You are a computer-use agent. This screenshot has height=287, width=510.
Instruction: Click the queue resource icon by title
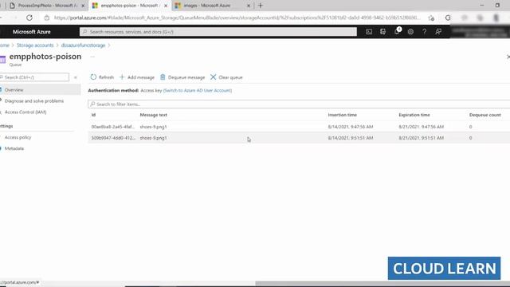[2, 59]
